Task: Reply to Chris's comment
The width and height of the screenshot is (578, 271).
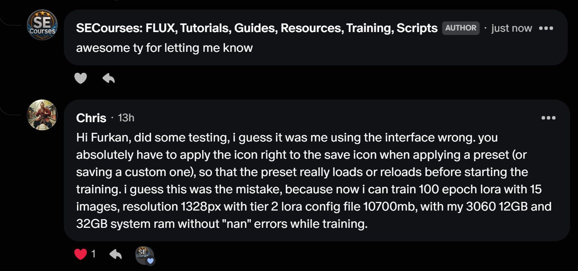Action: pos(116,255)
